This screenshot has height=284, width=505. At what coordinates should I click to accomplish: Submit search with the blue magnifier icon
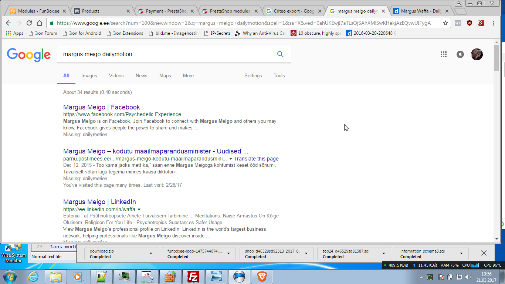point(280,54)
